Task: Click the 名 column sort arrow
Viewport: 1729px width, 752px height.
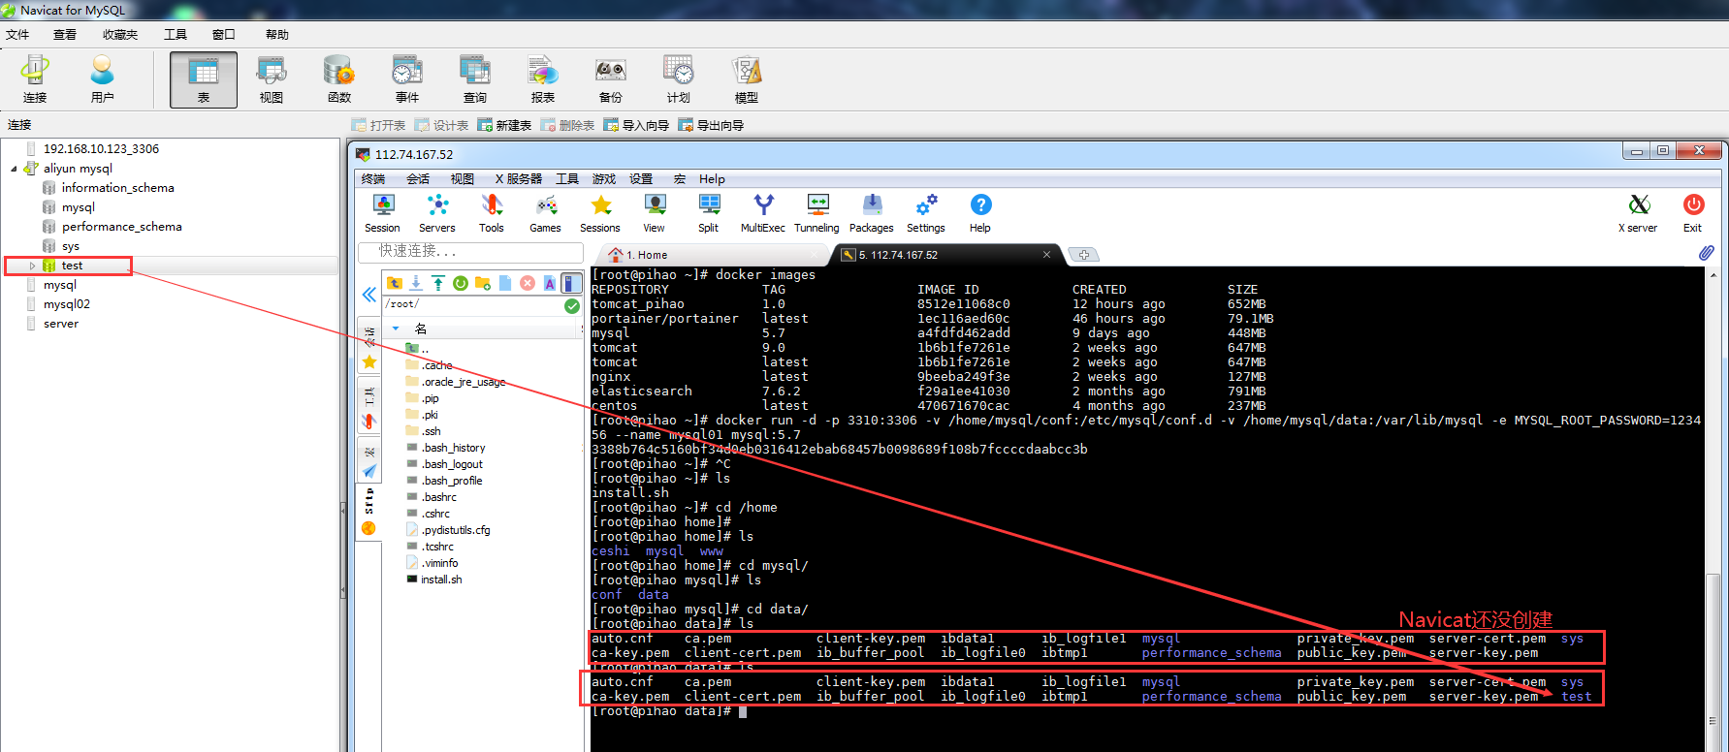Action: (396, 329)
